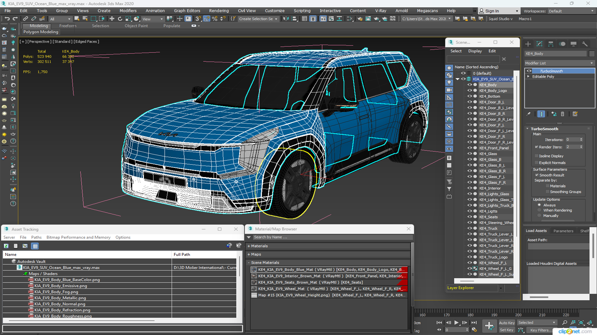Activate the Select and Move tool

[x=112, y=19]
